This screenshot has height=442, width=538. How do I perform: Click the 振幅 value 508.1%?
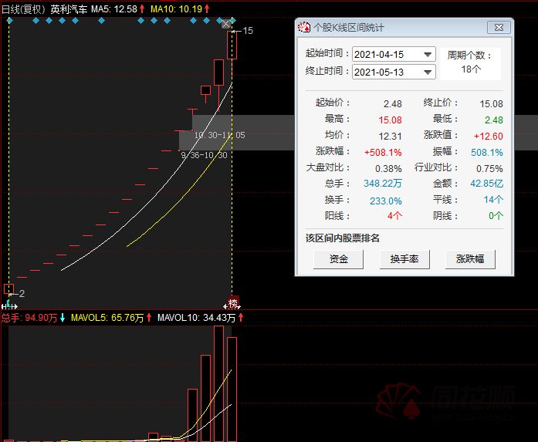tap(487, 152)
